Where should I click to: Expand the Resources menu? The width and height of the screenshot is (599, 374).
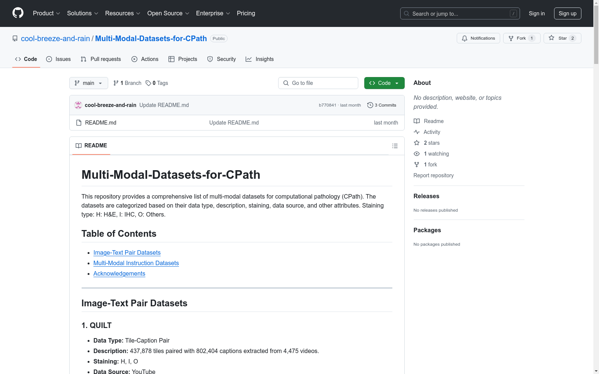(123, 13)
